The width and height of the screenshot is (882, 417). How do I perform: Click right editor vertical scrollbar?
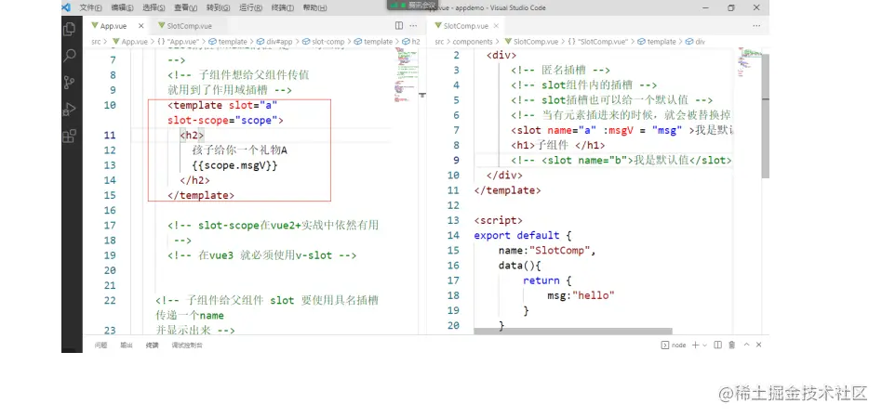pyautogui.click(x=765, y=115)
